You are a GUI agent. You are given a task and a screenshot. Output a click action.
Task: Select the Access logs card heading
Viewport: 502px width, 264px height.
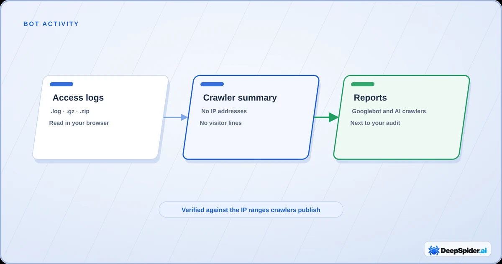pos(78,98)
